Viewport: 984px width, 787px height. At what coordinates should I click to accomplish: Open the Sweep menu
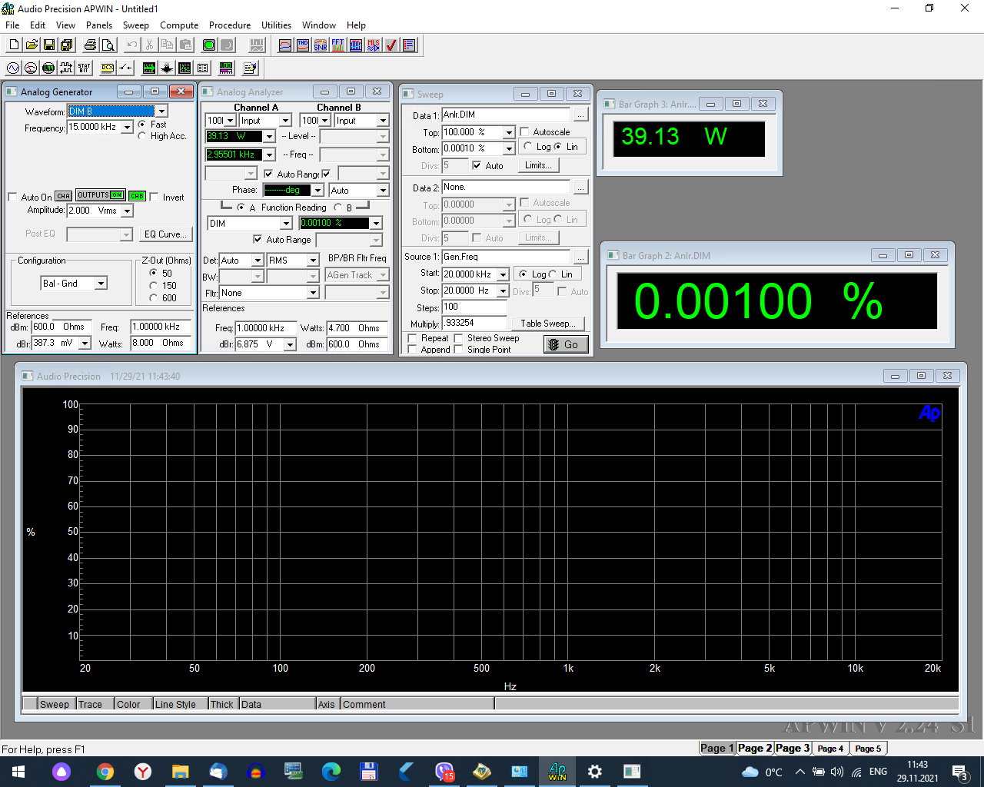(136, 25)
